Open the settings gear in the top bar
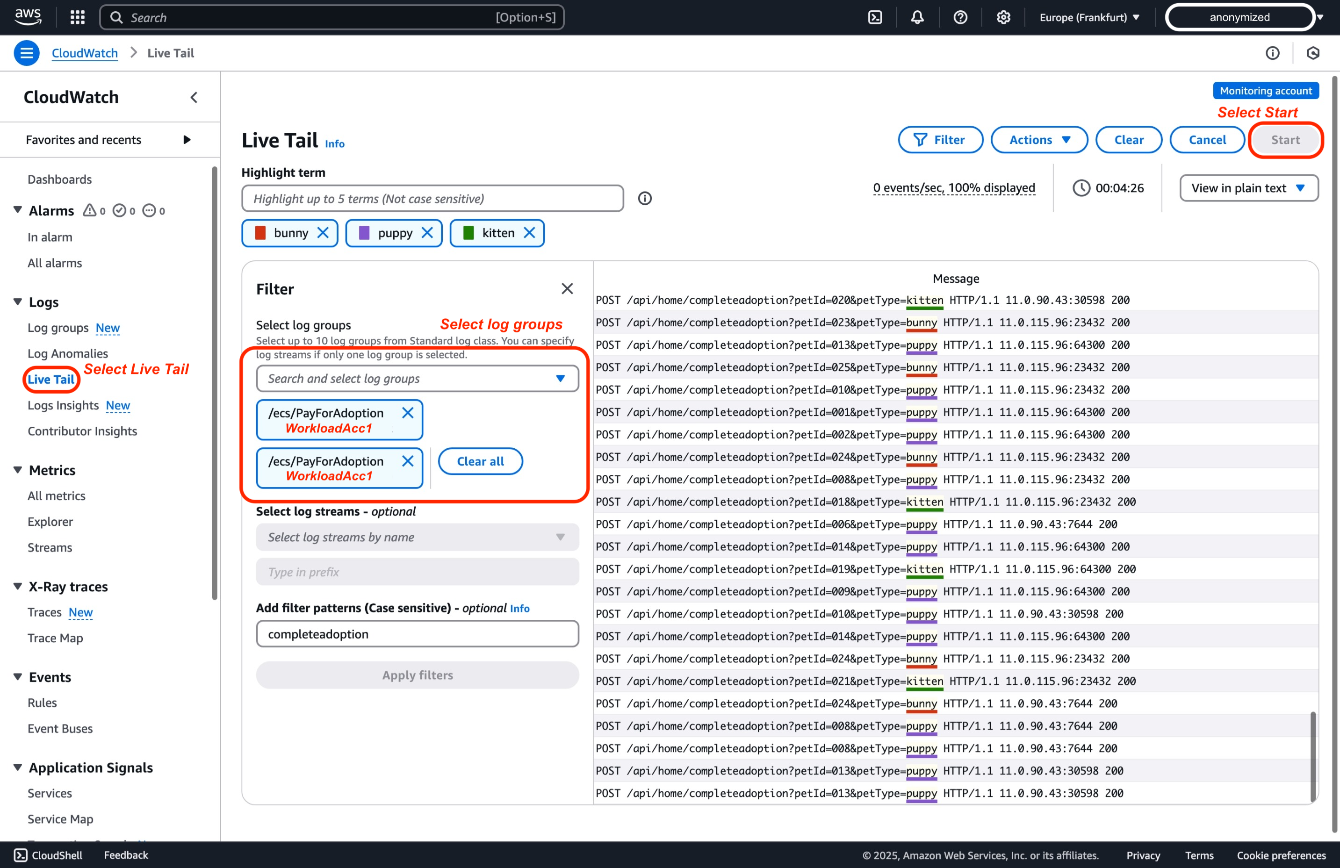Screen dimensions: 1340x868 pos(1003,17)
